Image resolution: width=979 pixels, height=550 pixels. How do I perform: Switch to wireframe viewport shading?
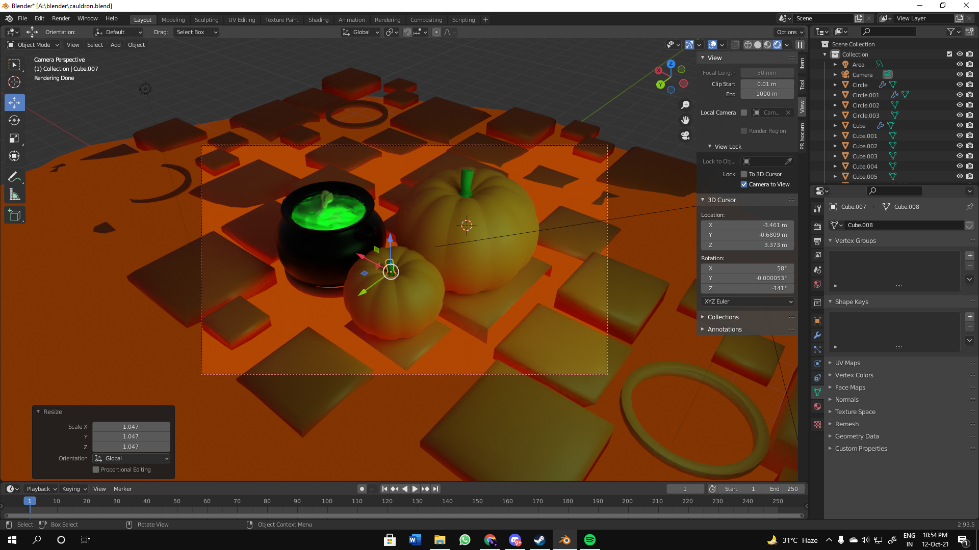(x=748, y=45)
